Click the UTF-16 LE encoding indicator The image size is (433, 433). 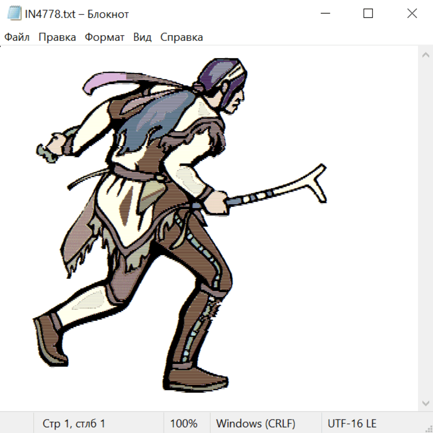tap(352, 423)
